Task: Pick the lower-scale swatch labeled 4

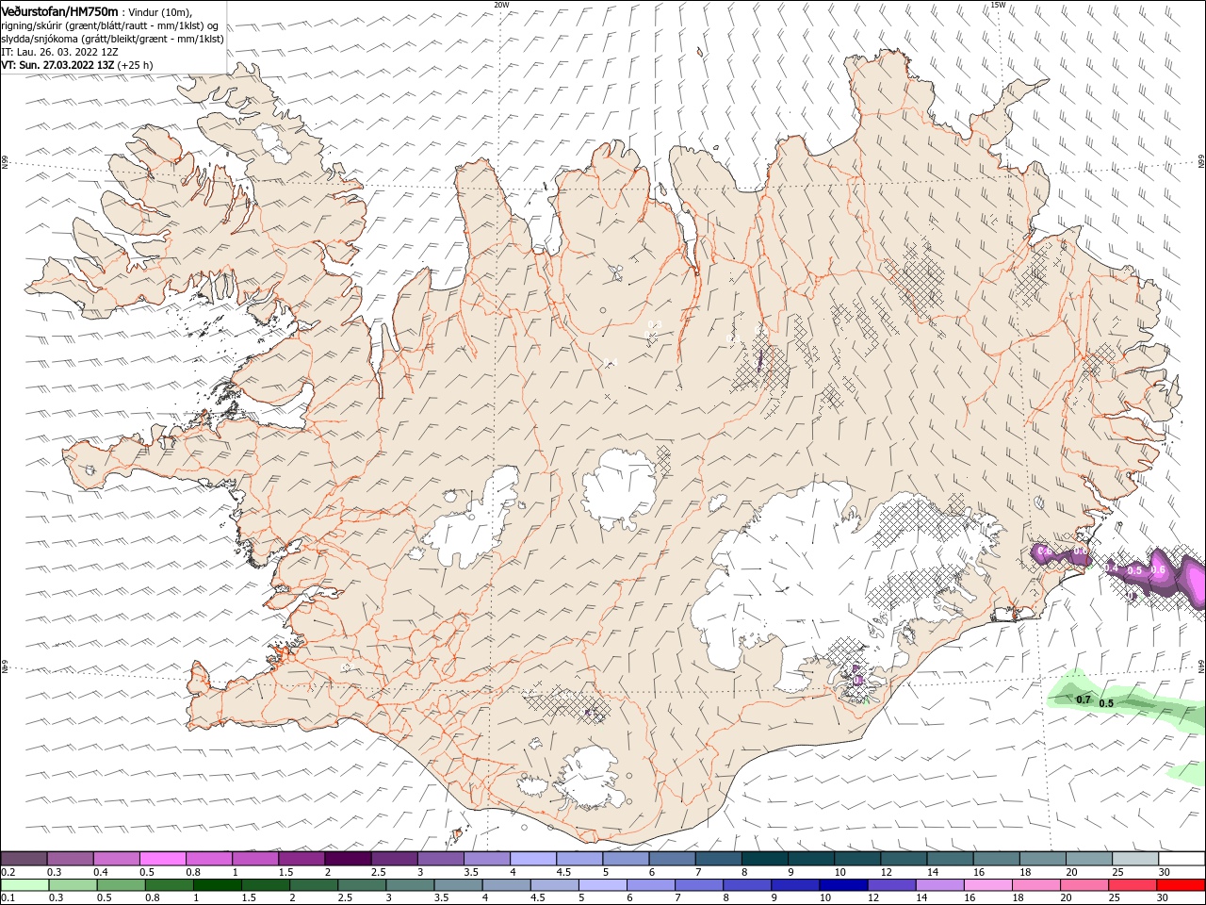Action: [x=507, y=885]
